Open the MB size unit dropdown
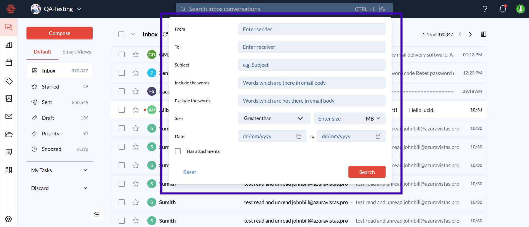This screenshot has width=529, height=227. pos(373,119)
